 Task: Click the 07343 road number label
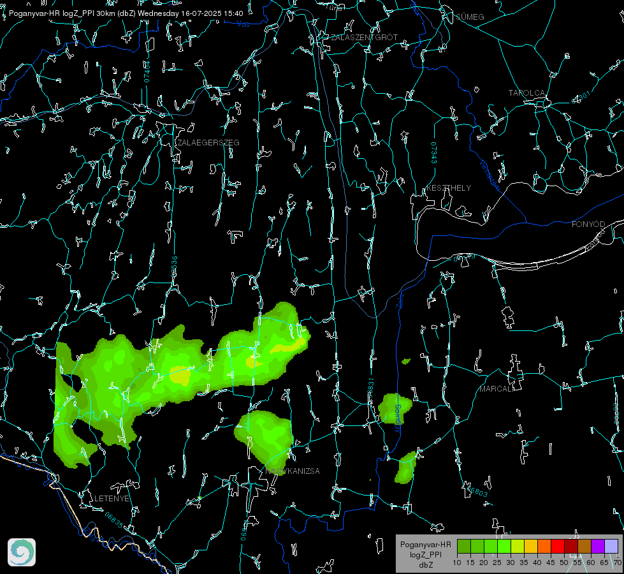[x=434, y=153]
